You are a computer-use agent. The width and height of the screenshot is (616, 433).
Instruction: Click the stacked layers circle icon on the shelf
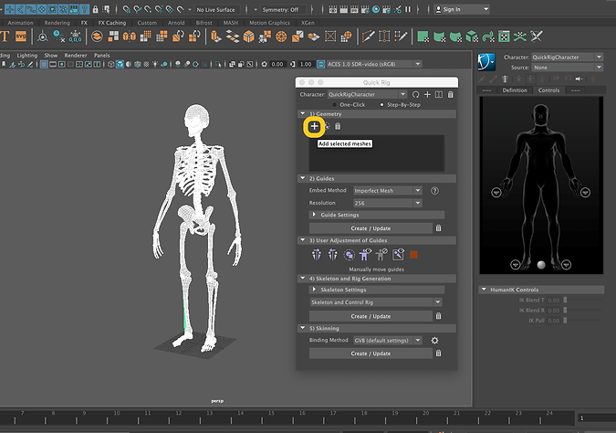coord(97,37)
